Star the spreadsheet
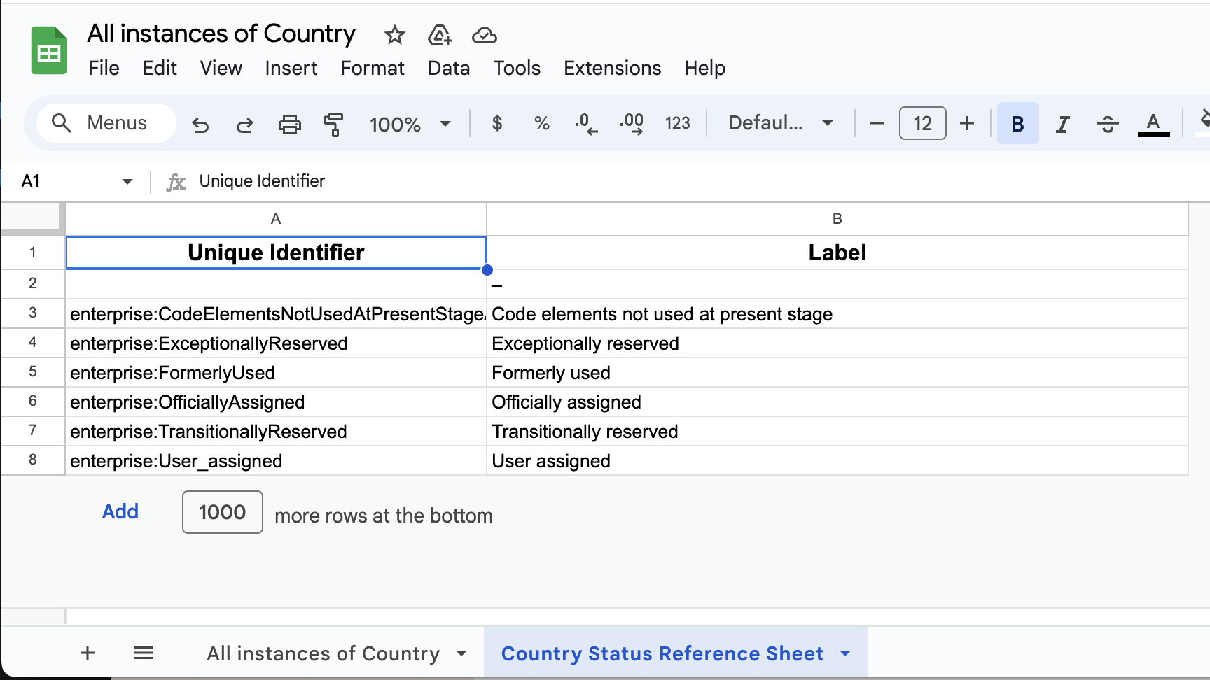Screen dimensions: 1210x680 (394, 35)
